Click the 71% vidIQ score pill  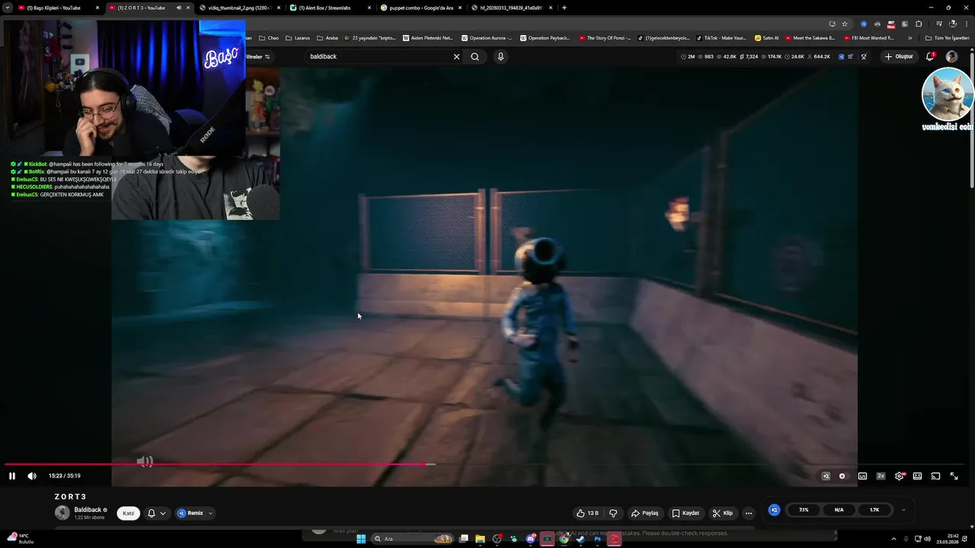click(x=804, y=510)
